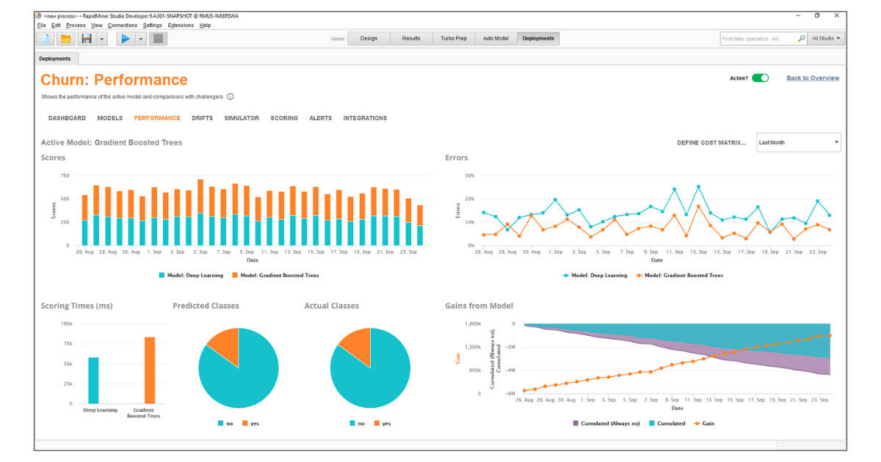Screen dimensions: 881x462
Task: Open the Last Month time range dropdown
Action: (x=798, y=142)
